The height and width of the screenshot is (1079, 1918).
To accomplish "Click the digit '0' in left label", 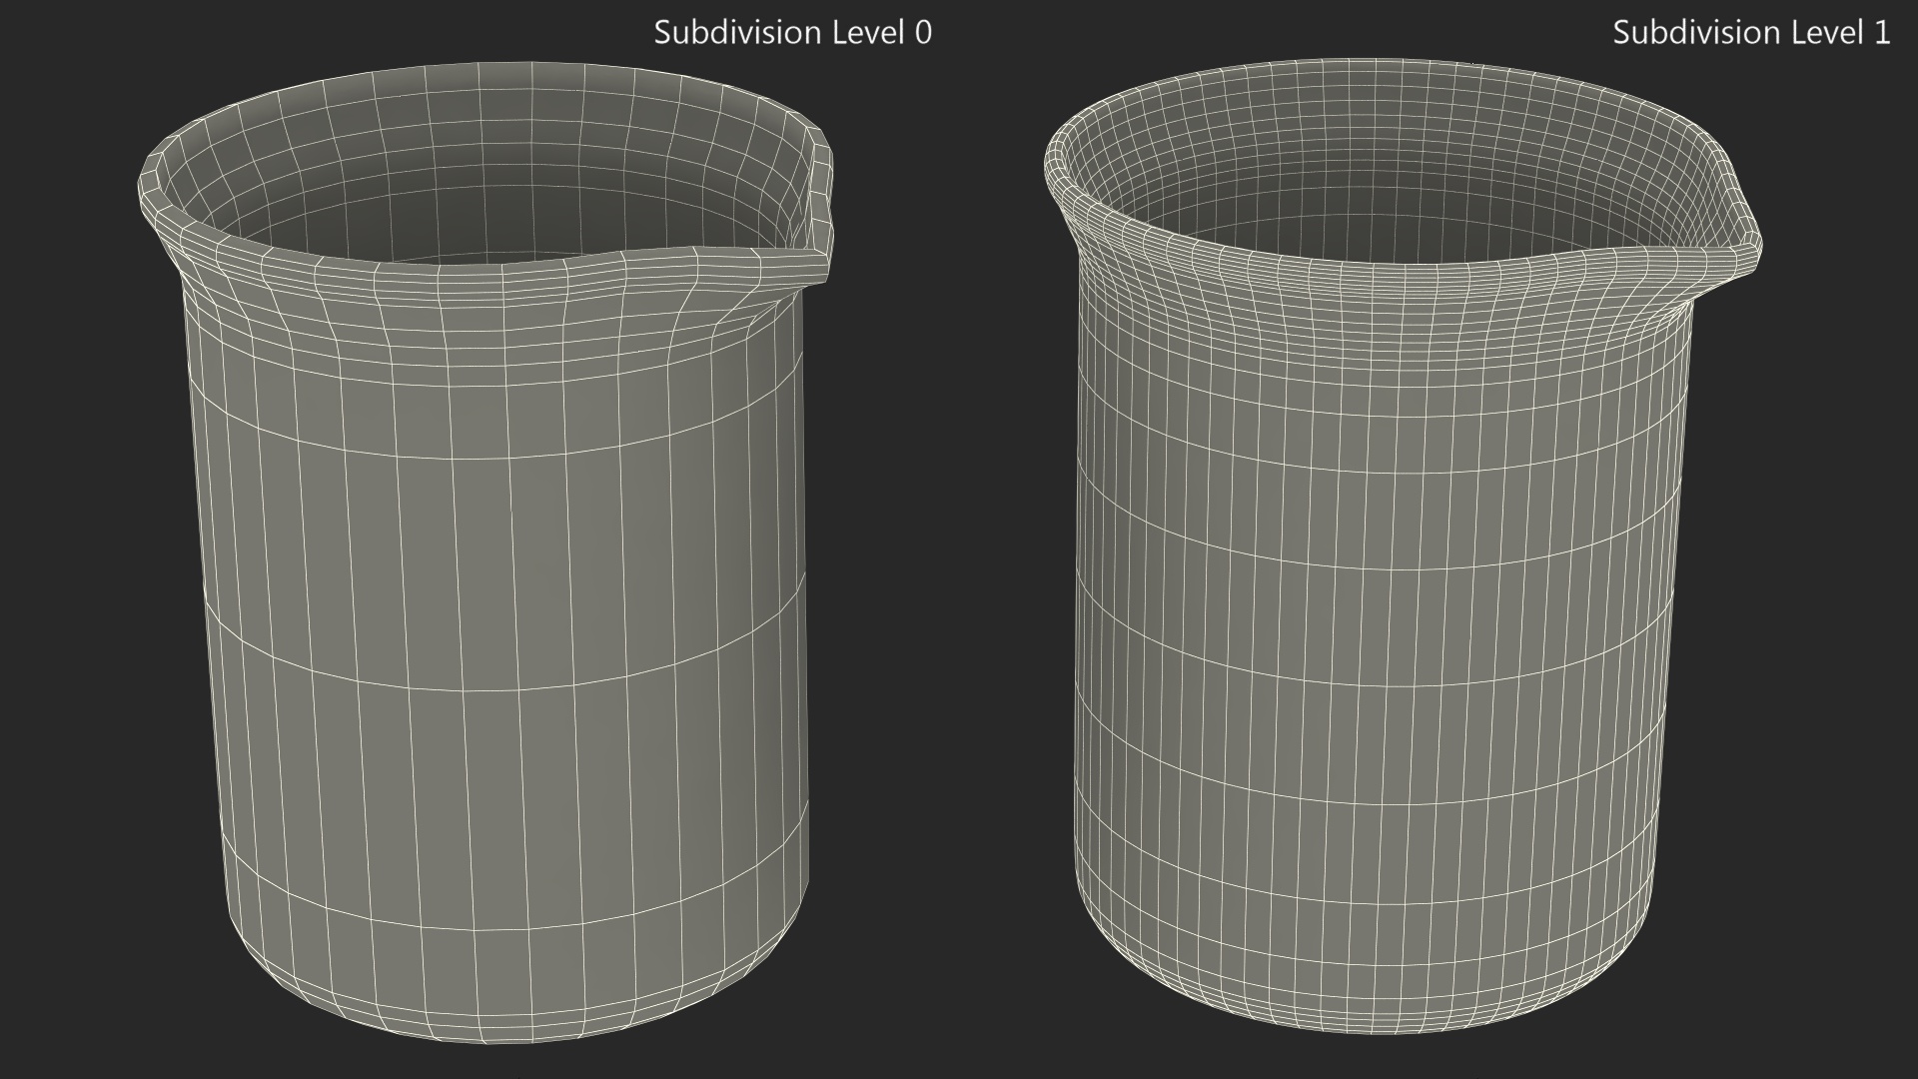I will pyautogui.click(x=923, y=33).
